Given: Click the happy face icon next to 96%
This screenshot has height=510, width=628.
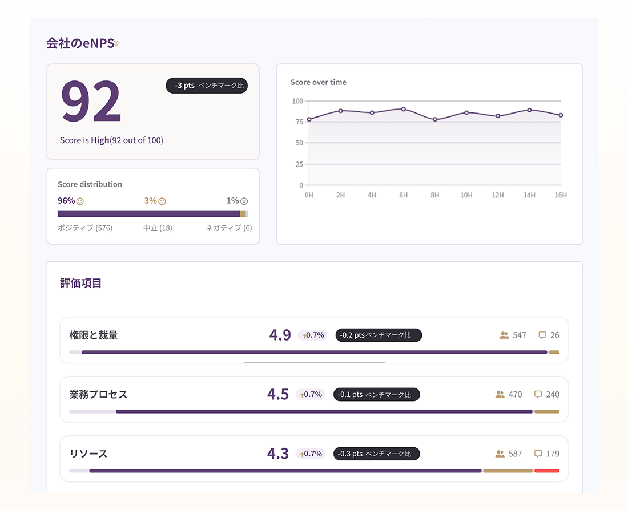Looking at the screenshot, I should click(80, 201).
